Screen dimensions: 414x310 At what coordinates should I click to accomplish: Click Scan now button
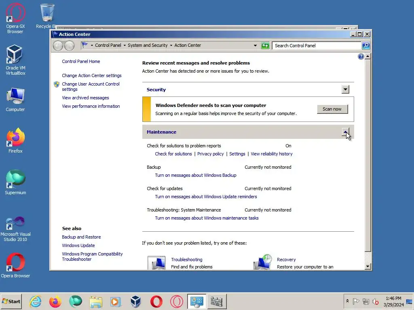tap(332, 109)
